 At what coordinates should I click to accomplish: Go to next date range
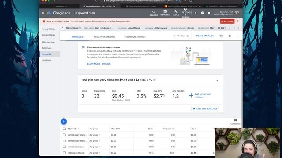(239, 28)
